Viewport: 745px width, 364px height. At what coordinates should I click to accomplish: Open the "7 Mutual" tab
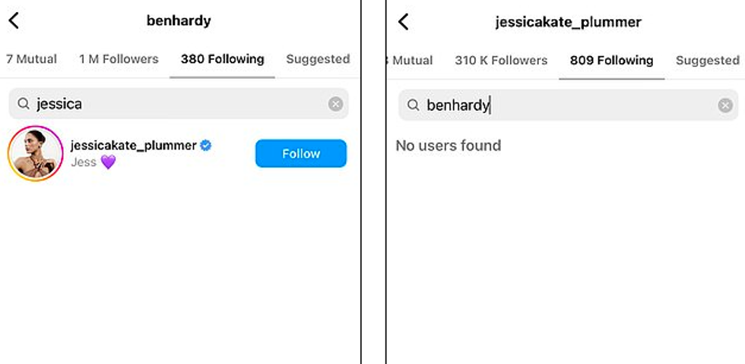(31, 59)
